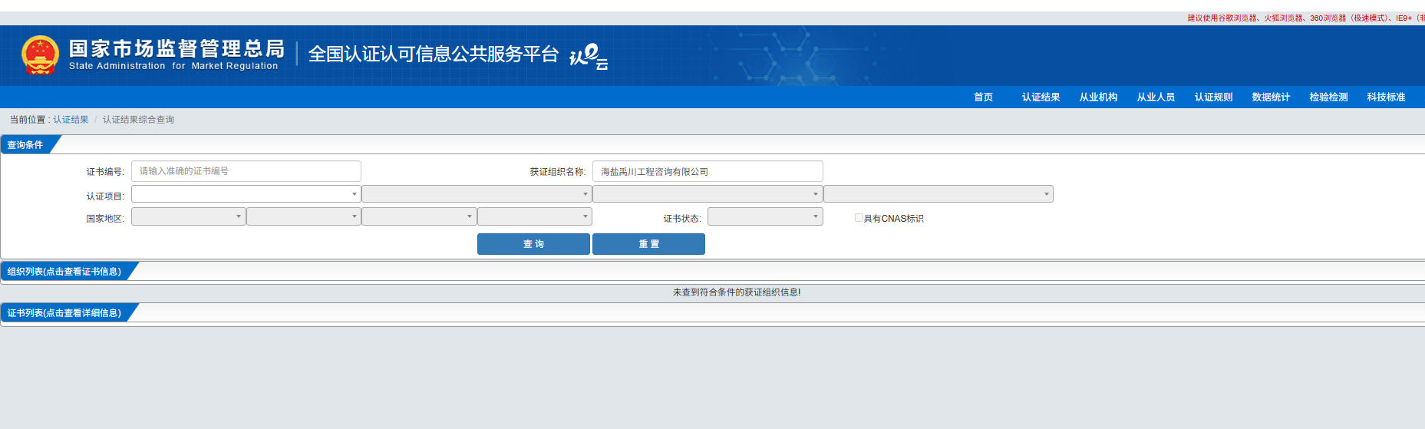Expand the second 认证项目 dropdown
This screenshot has width=1425, height=429.
477,194
